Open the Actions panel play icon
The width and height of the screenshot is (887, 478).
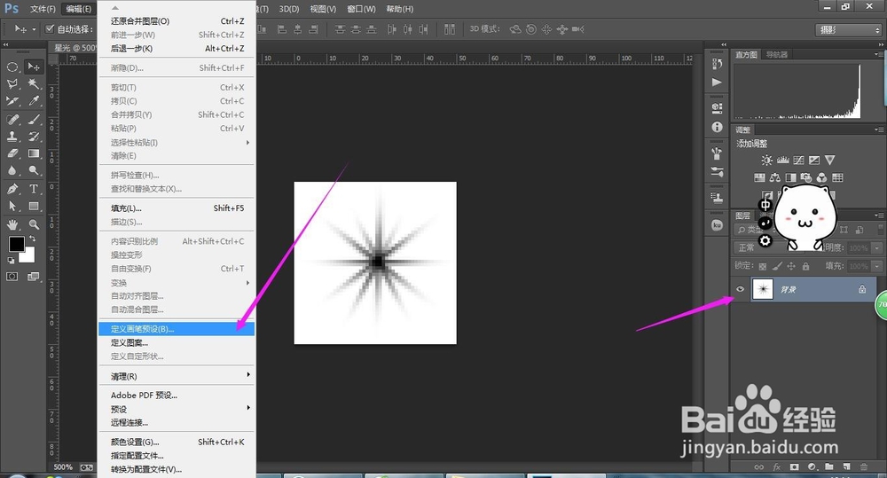pos(718,82)
